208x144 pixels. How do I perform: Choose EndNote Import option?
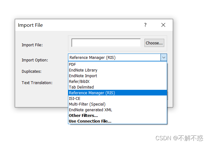coord(117,76)
